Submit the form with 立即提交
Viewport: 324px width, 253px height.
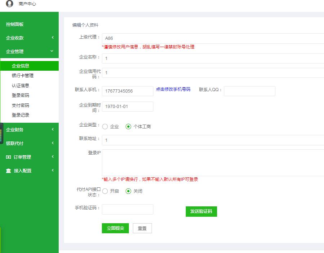[115, 229]
